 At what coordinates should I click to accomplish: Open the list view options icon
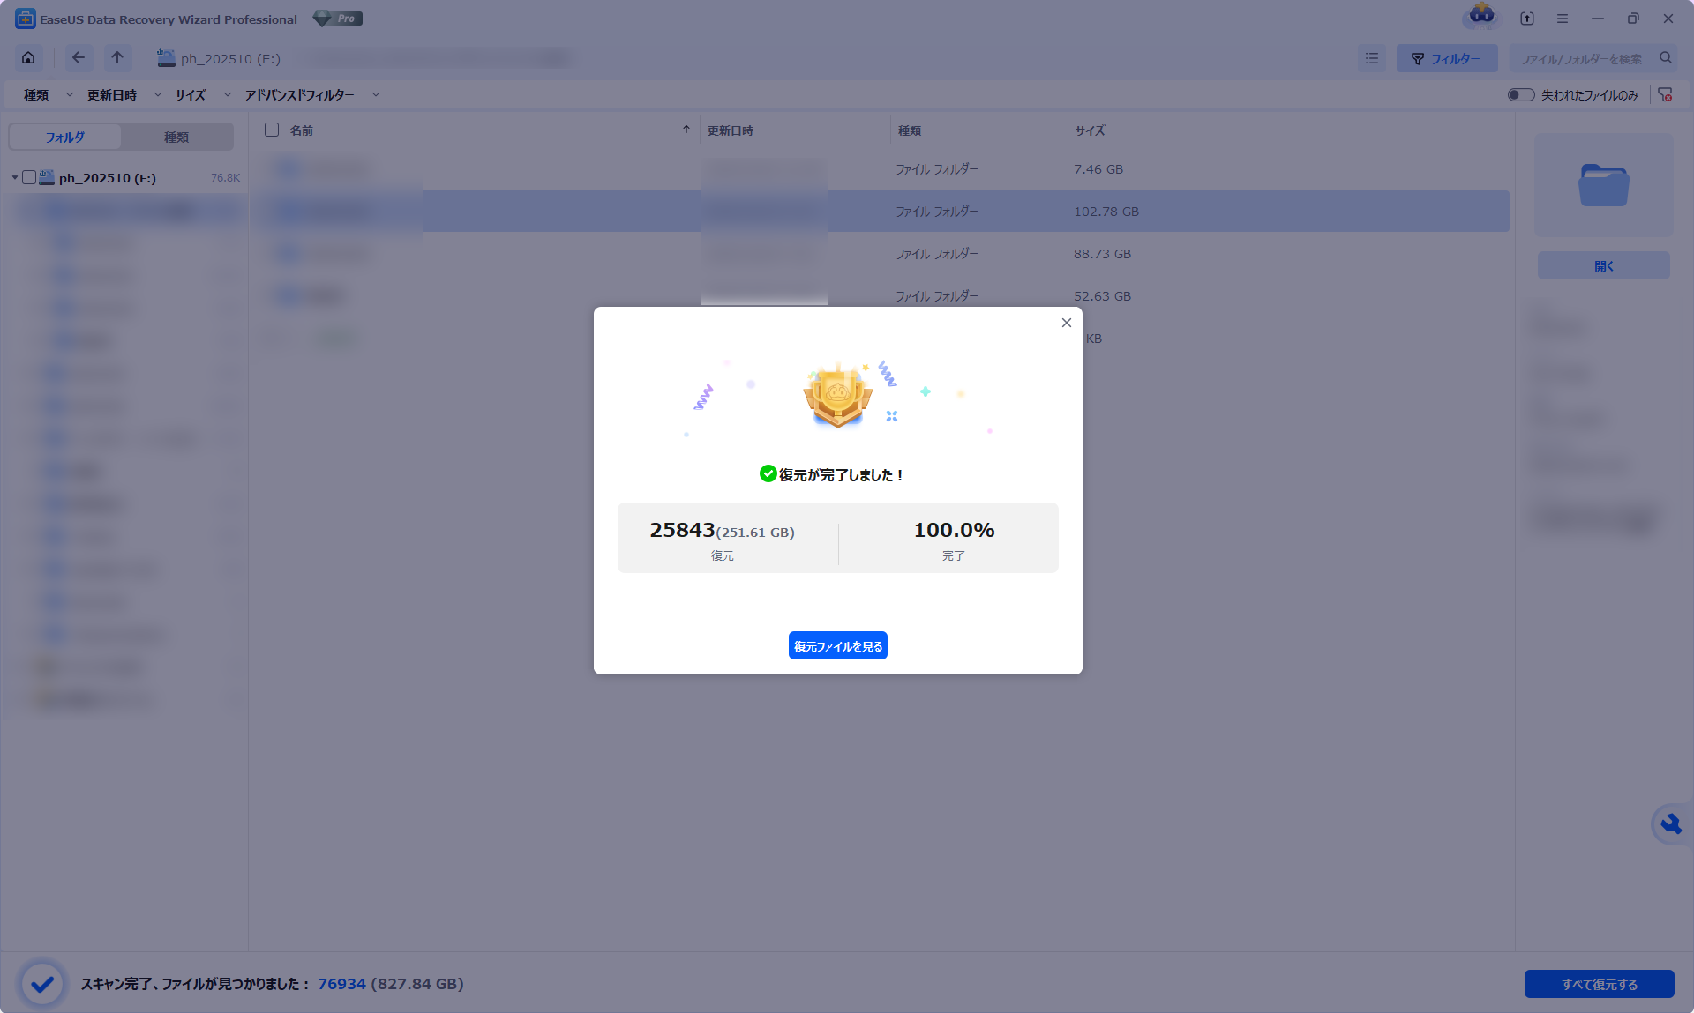pyautogui.click(x=1371, y=58)
